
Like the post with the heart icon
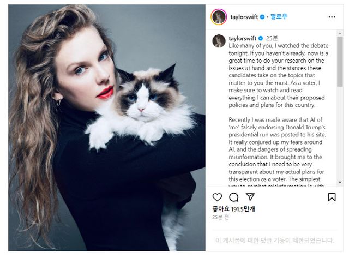click(217, 197)
